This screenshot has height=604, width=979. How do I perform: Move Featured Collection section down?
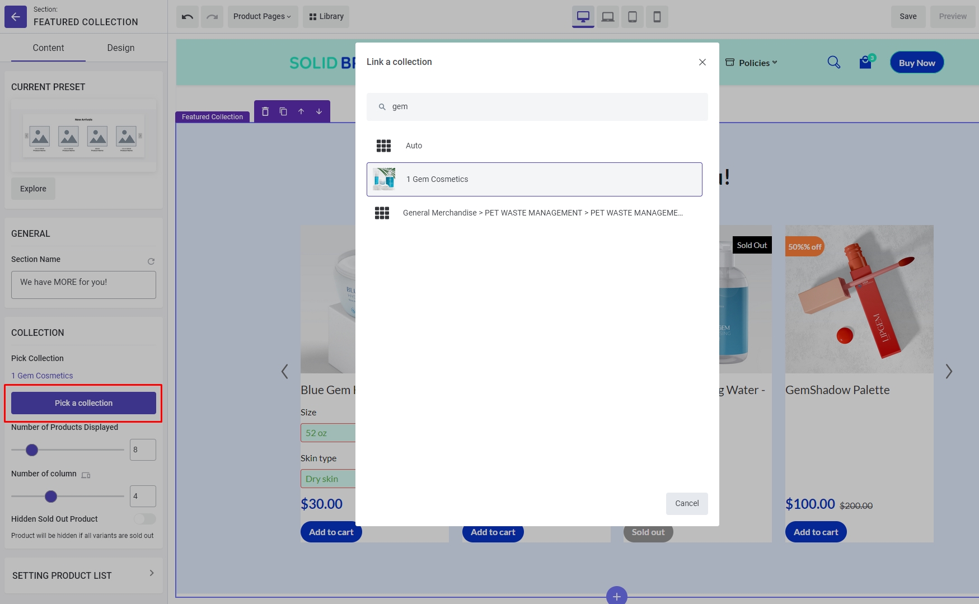[319, 111]
